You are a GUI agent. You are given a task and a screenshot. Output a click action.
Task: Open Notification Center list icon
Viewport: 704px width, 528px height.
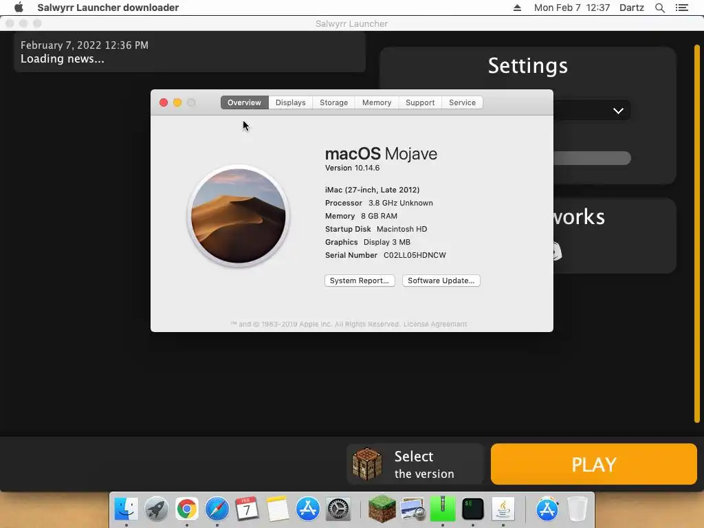click(681, 8)
